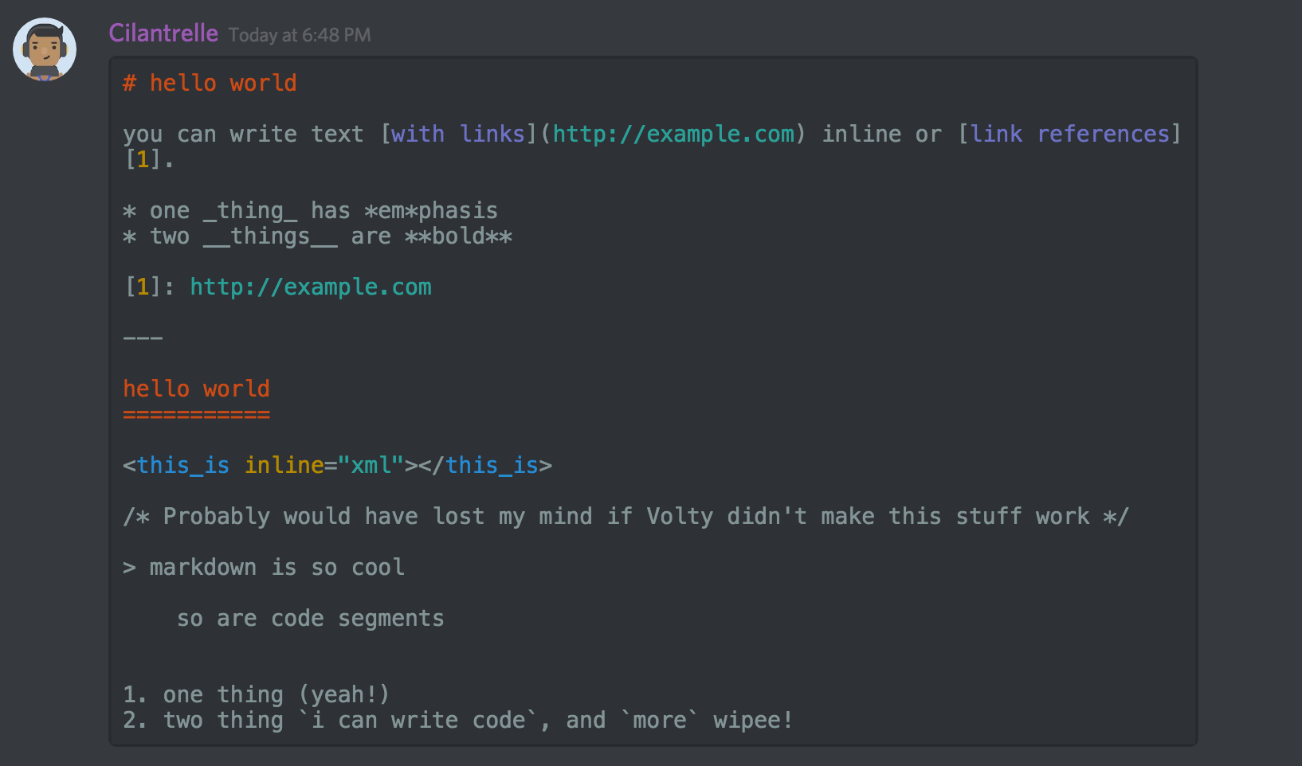Click the orange '# hello world' heading line
Viewport: 1302px width, 766px height.
click(x=210, y=83)
